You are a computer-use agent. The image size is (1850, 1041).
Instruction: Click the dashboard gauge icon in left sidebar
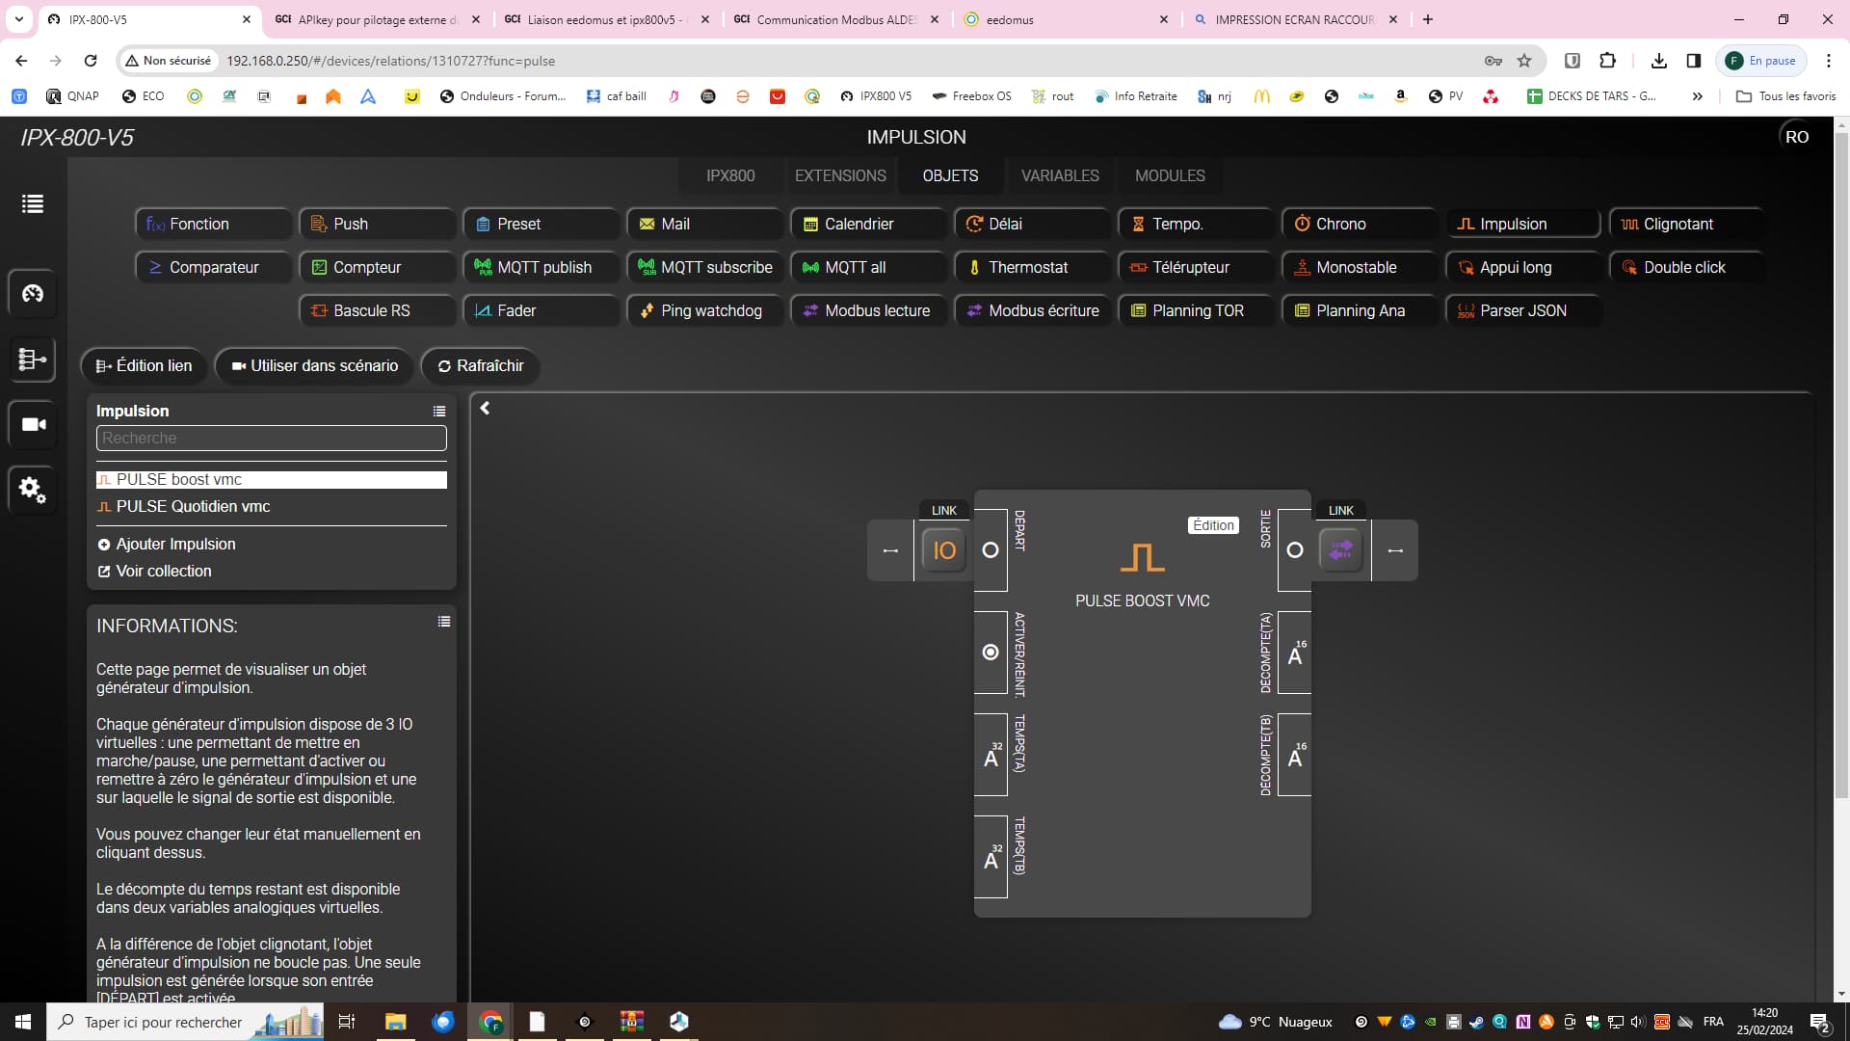[x=33, y=293]
